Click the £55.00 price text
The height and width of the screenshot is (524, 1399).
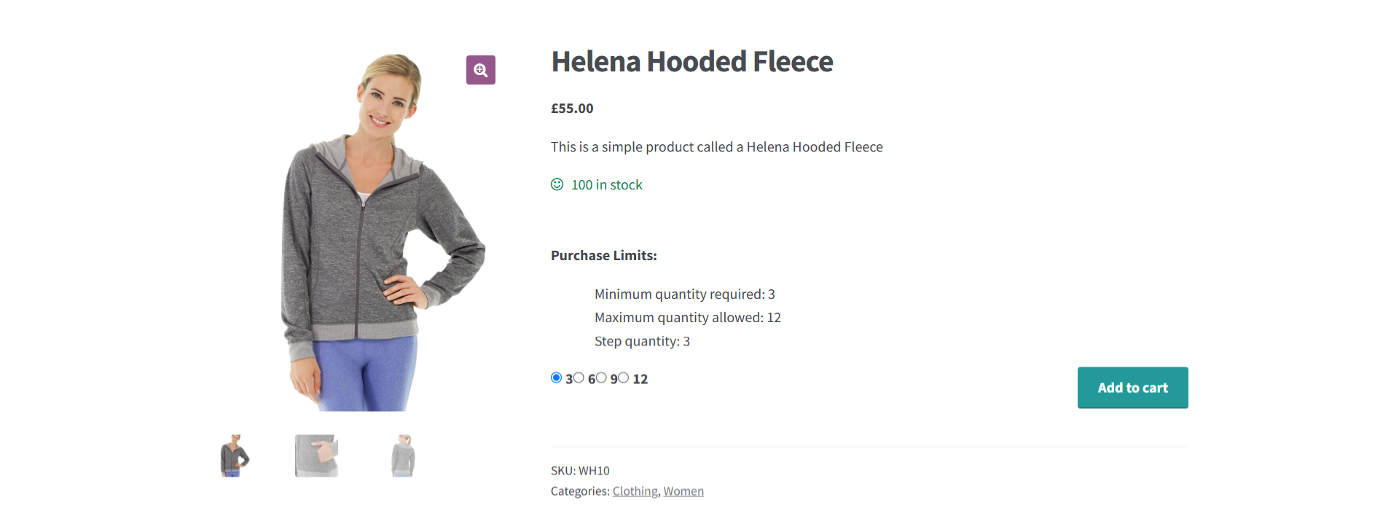click(571, 108)
